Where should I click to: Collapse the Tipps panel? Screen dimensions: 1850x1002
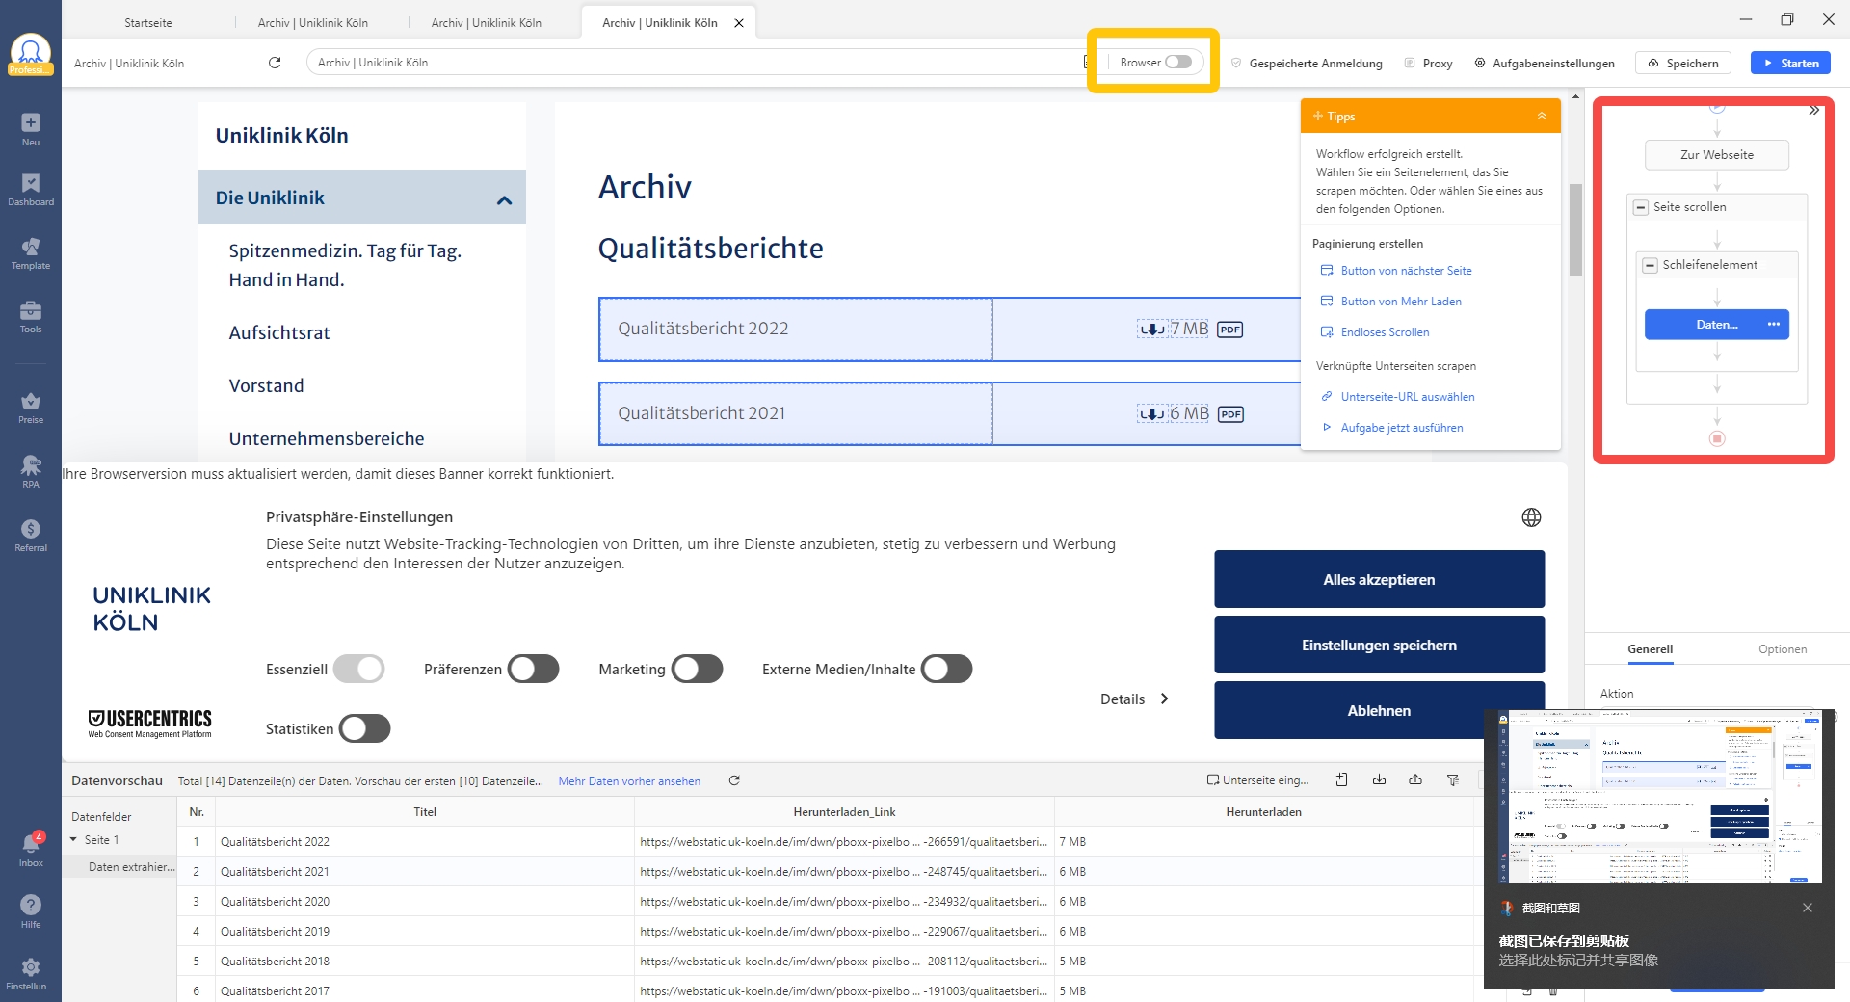click(x=1542, y=116)
